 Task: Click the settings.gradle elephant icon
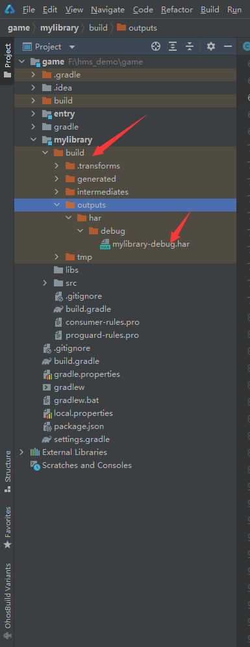pos(47,439)
